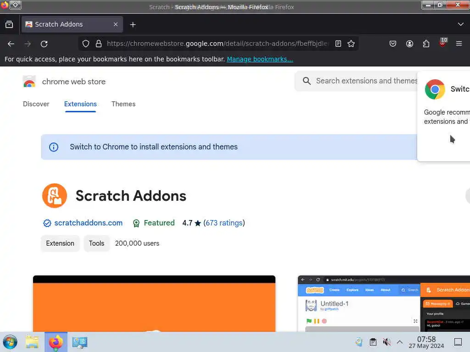Click the padlock site information icon
Screen dimensions: 470x352
[x=99, y=44]
